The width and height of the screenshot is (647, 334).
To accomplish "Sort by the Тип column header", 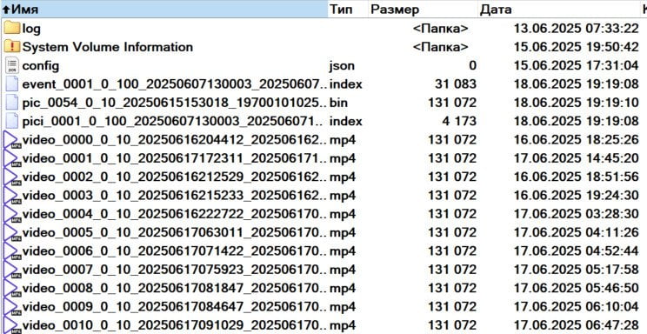I will point(348,9).
